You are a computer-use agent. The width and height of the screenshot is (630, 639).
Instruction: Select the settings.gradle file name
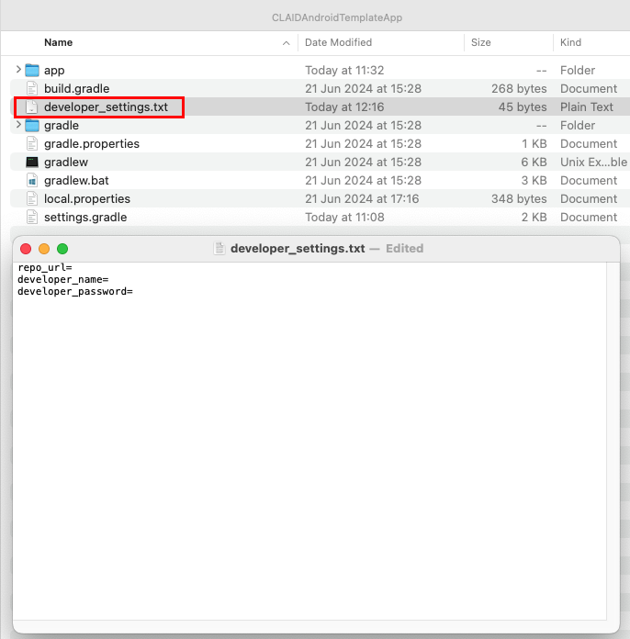pos(85,217)
